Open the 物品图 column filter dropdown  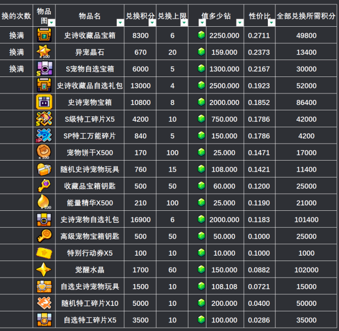(51, 22)
